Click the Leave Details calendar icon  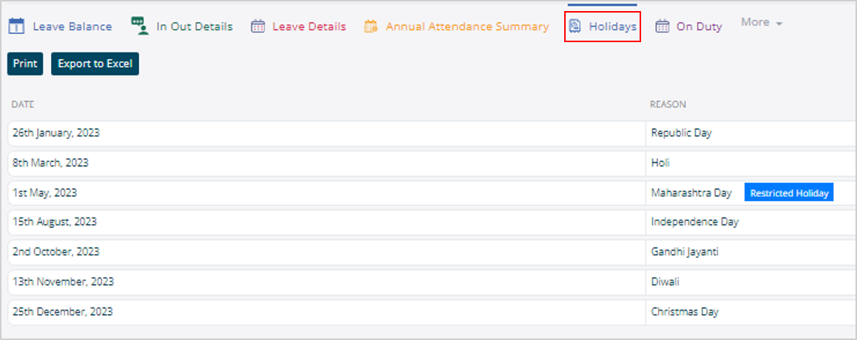tap(258, 27)
